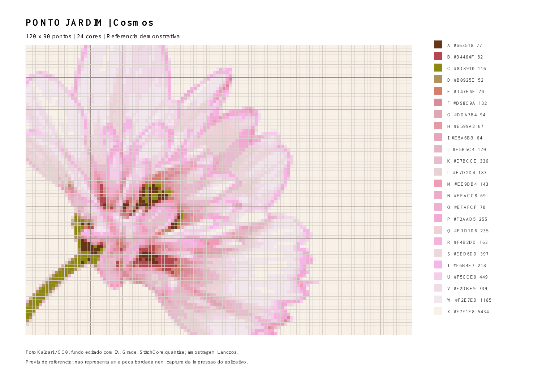542x383 pixels.
Task: Click the subtitle 120 x 90 pontos
Action: point(48,36)
